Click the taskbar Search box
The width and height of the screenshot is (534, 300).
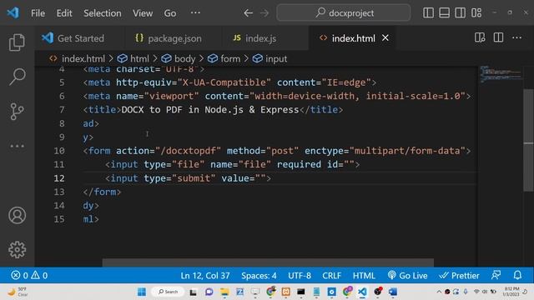click(168, 292)
